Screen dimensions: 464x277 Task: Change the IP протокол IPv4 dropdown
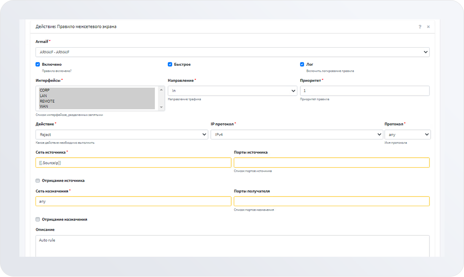[x=297, y=134]
